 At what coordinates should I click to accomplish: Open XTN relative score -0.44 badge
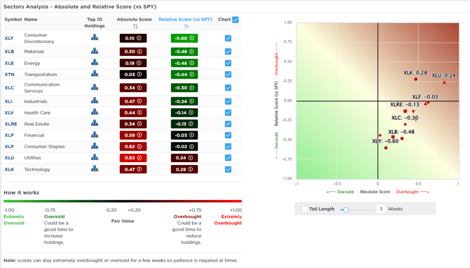pos(185,74)
